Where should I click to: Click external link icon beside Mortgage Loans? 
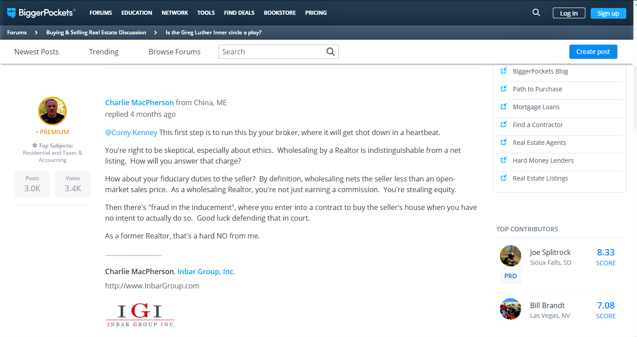tap(504, 107)
